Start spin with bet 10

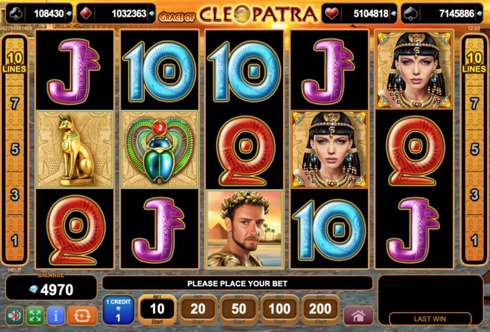pos(157,310)
